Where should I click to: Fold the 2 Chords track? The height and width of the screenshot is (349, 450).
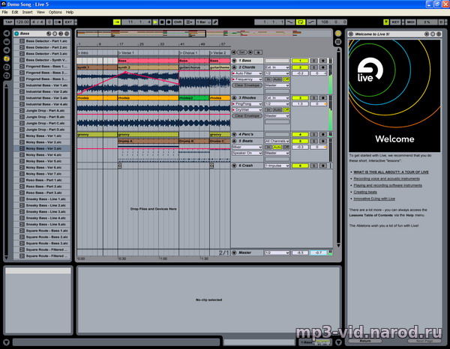(x=234, y=67)
